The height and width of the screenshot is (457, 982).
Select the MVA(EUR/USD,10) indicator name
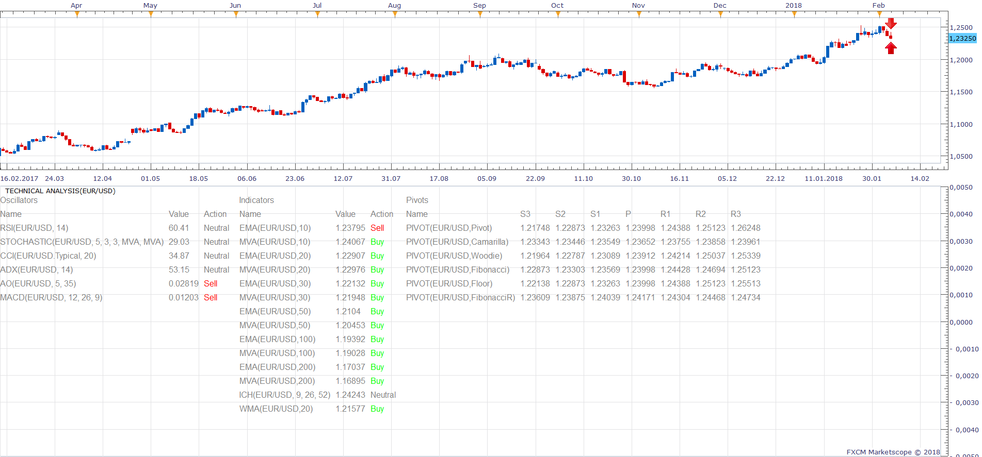(x=275, y=242)
